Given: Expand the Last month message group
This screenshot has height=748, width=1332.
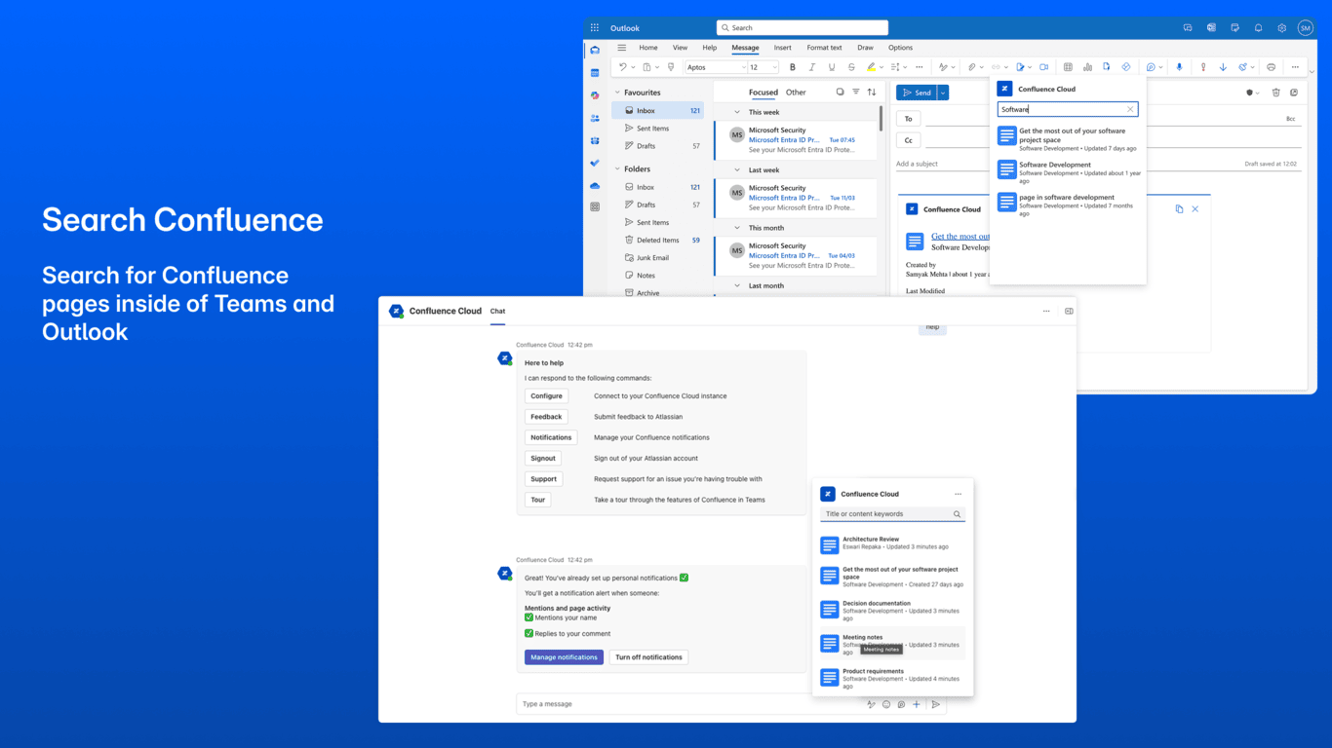Looking at the screenshot, I should pos(737,286).
